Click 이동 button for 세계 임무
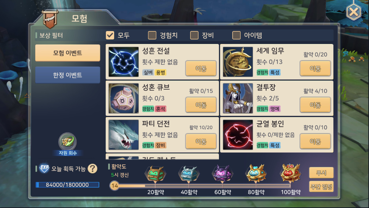The width and height of the screenshot is (369, 208). click(x=315, y=69)
